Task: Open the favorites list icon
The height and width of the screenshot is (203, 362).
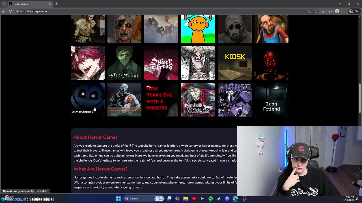Action: (x=330, y=11)
